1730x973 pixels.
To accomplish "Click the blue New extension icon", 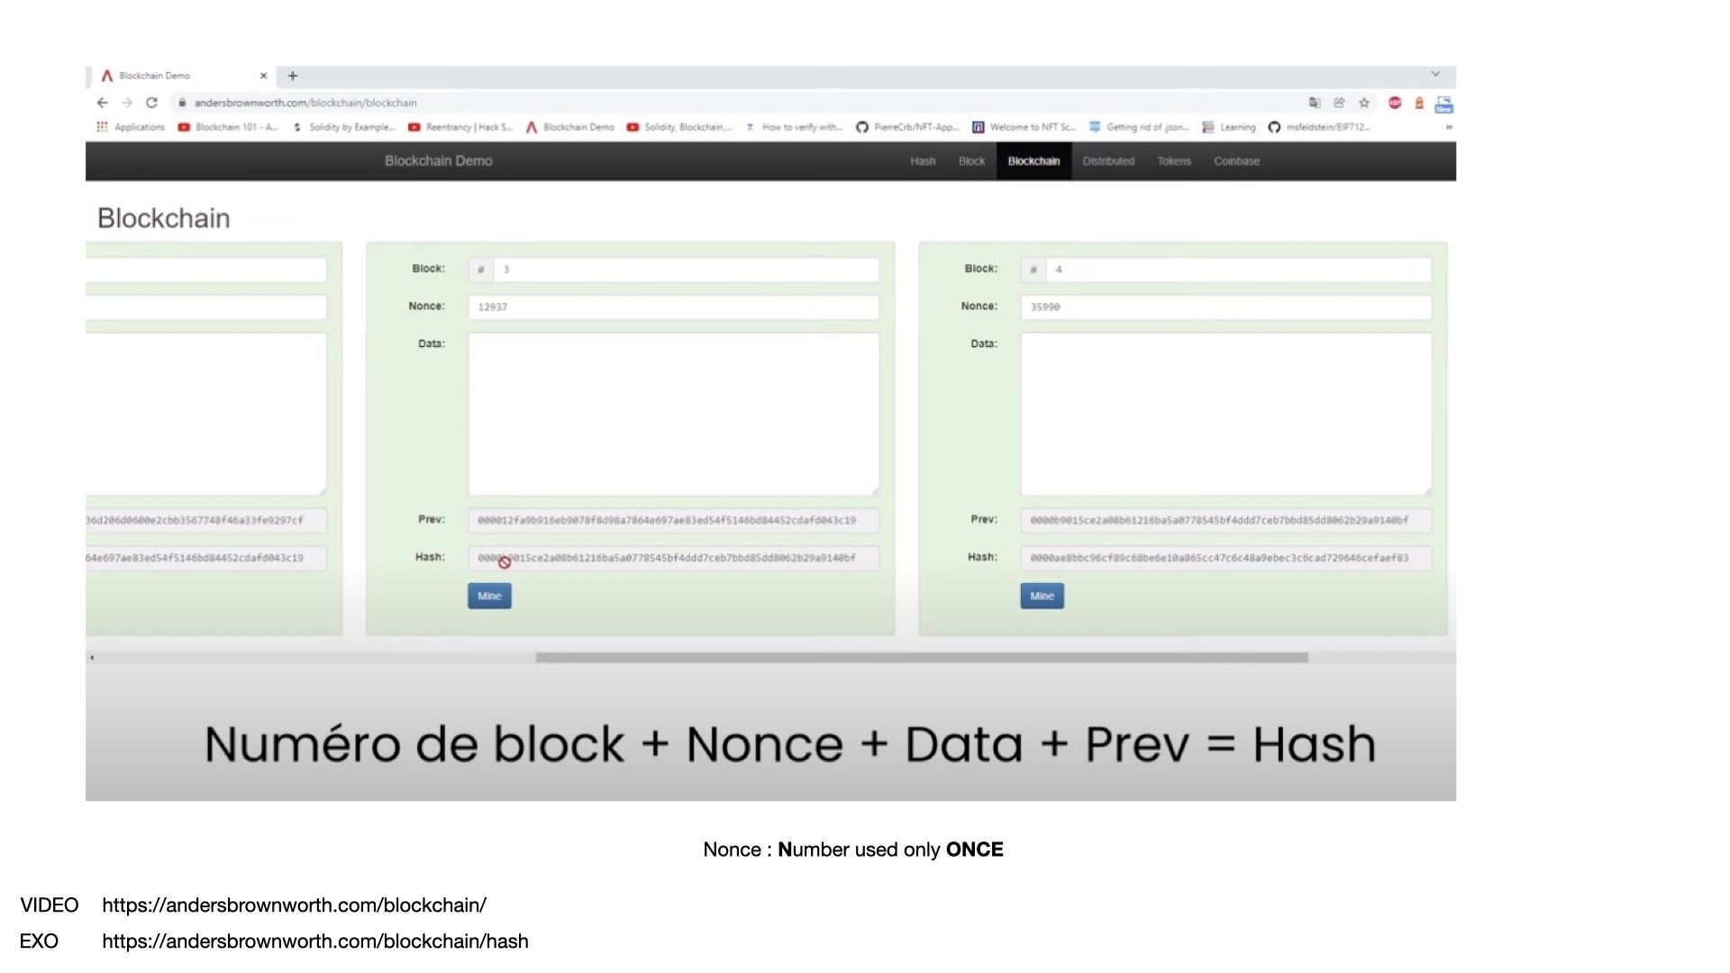I will click(1443, 105).
